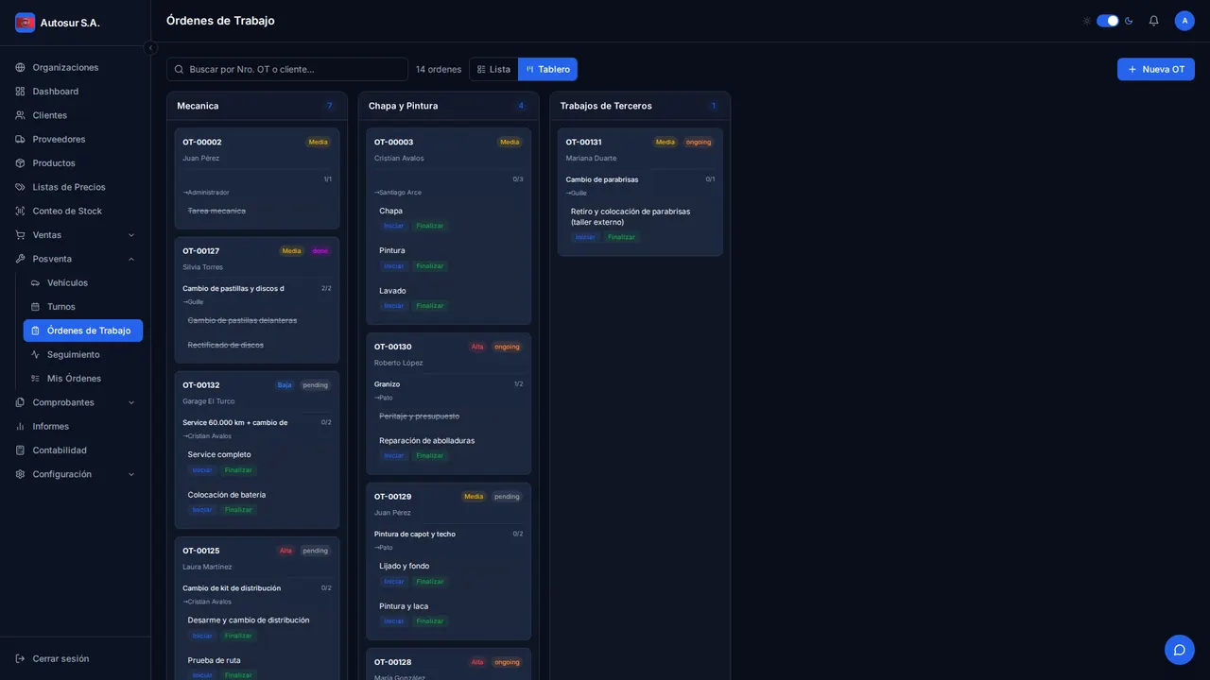Viewport: 1210px width, 680px height.
Task: Click the Proveedores truck icon
Action: 20,139
